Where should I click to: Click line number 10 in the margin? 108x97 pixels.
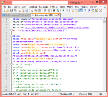pyautogui.click(x=6, y=47)
